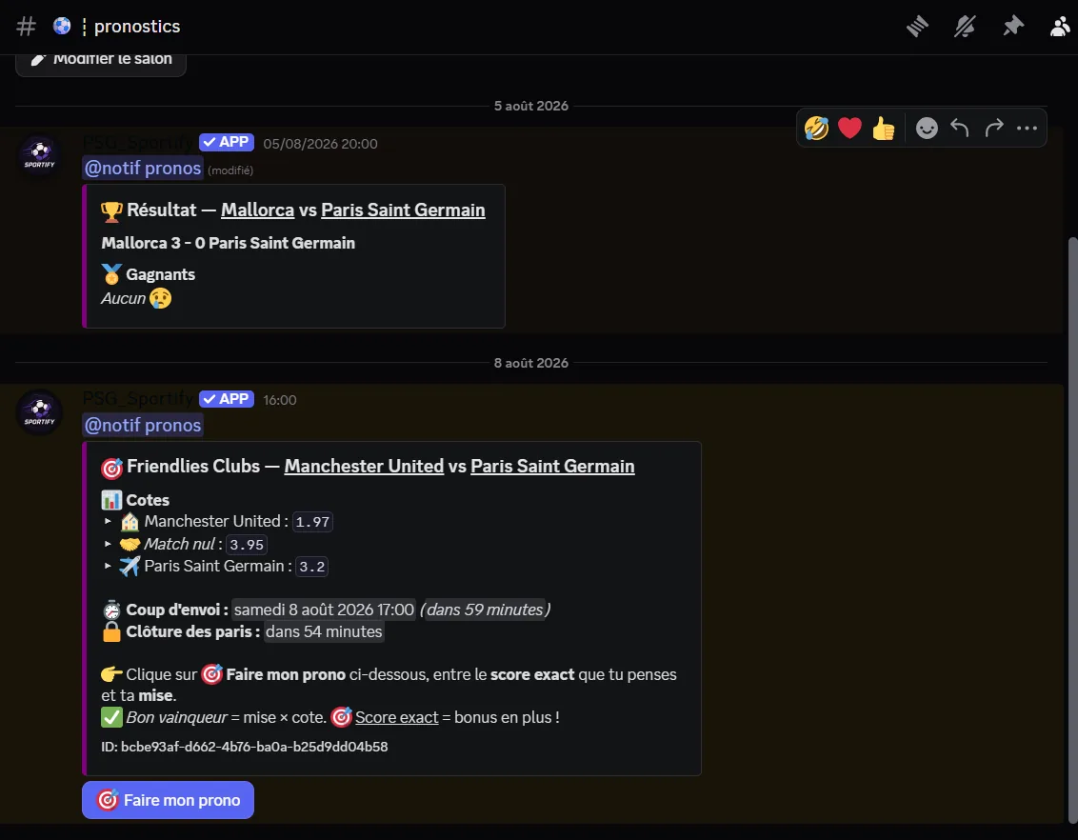The image size is (1078, 840).
Task: Click the APP badge on 16:00 message
Action: (227, 399)
